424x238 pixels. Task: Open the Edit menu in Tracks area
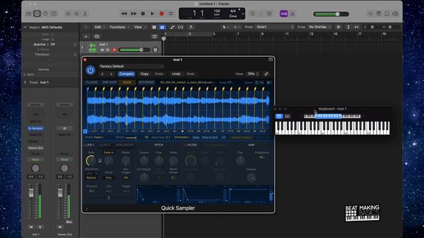point(100,27)
